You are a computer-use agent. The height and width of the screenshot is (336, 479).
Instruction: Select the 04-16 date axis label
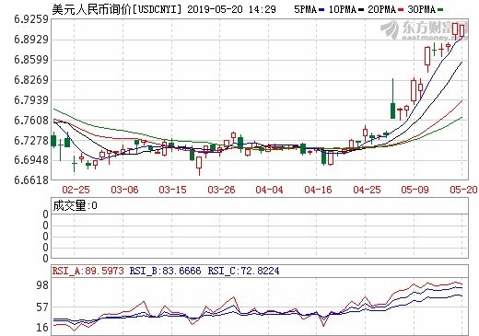point(318,190)
